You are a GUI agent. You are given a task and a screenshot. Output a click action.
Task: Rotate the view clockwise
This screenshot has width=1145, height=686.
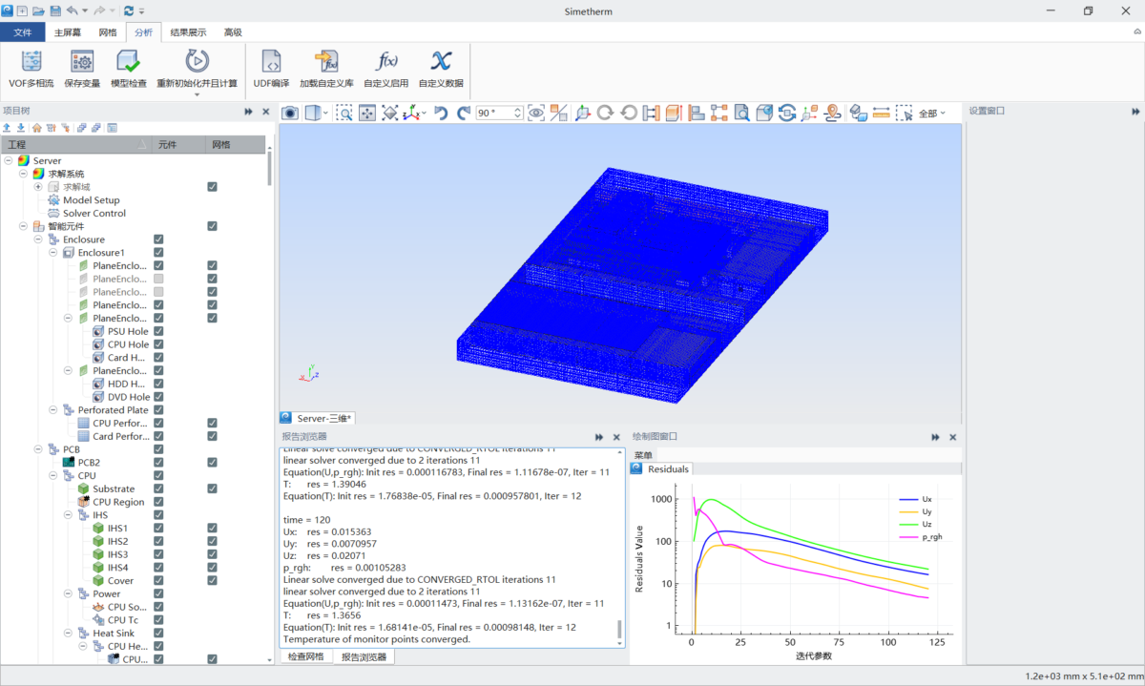(x=463, y=113)
